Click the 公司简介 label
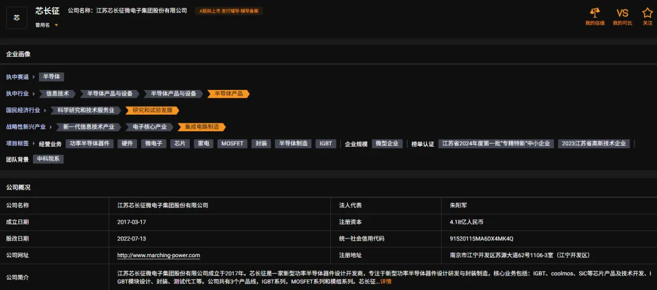This screenshot has height=290, width=657. click(x=18, y=277)
